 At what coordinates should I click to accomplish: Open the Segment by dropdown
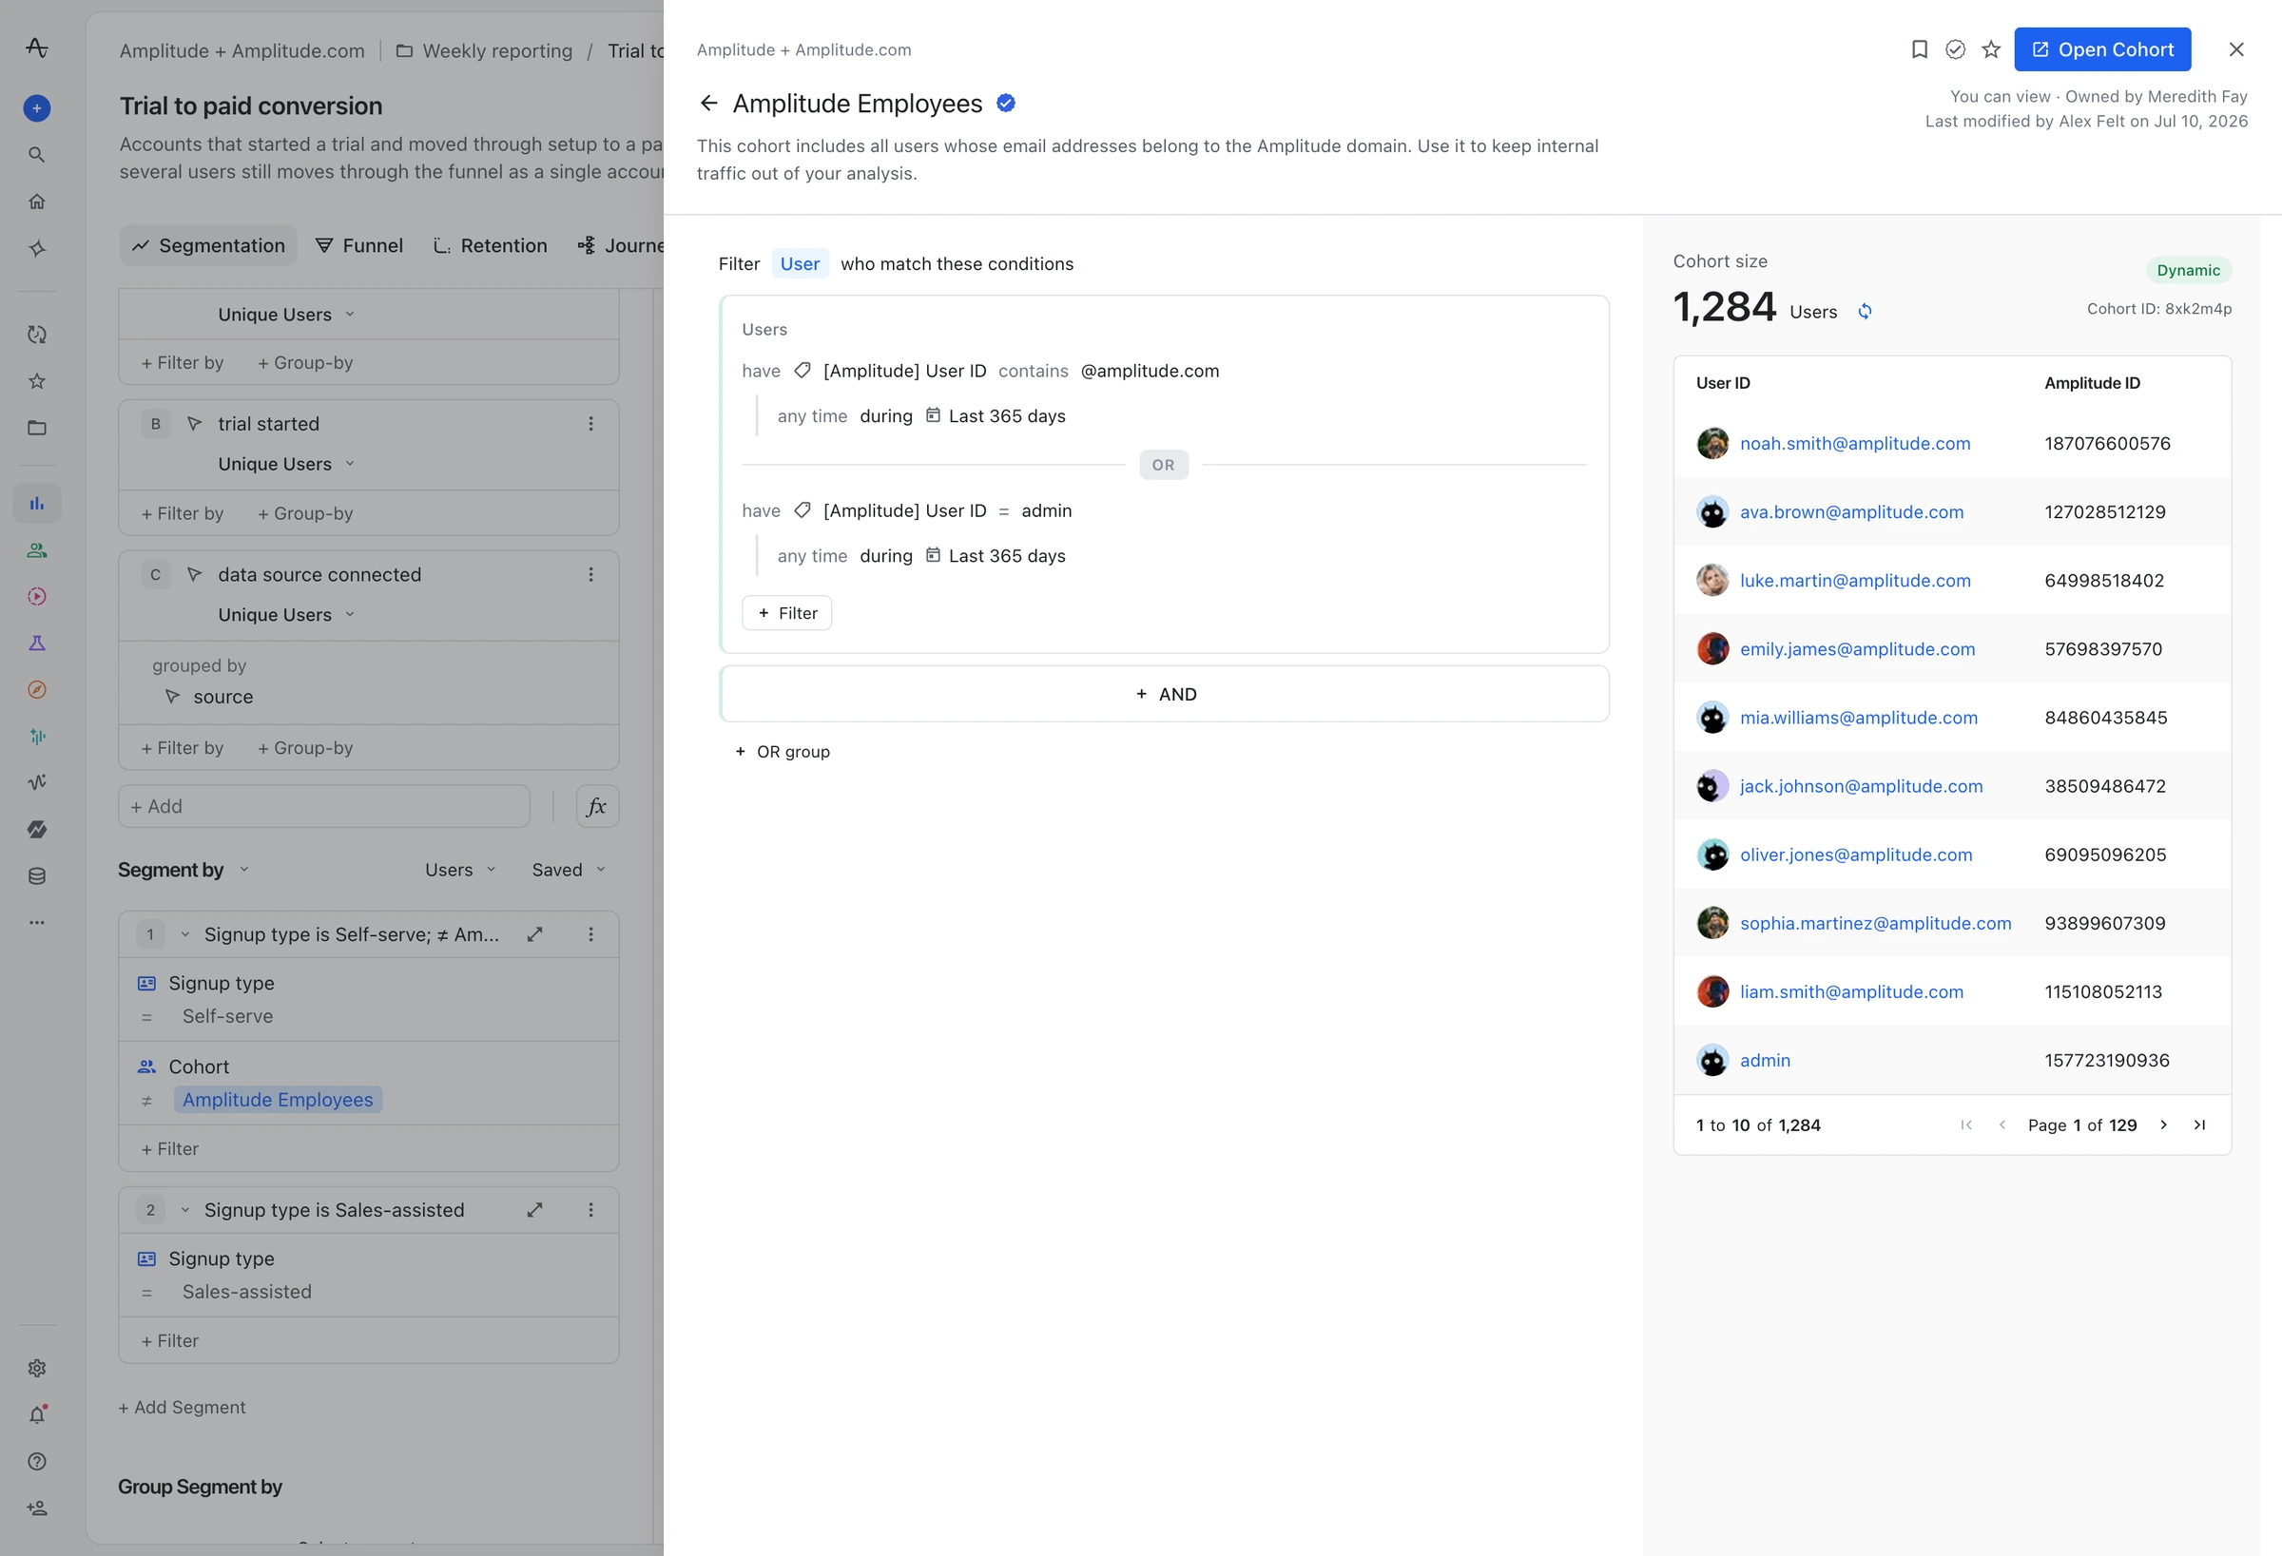184,870
